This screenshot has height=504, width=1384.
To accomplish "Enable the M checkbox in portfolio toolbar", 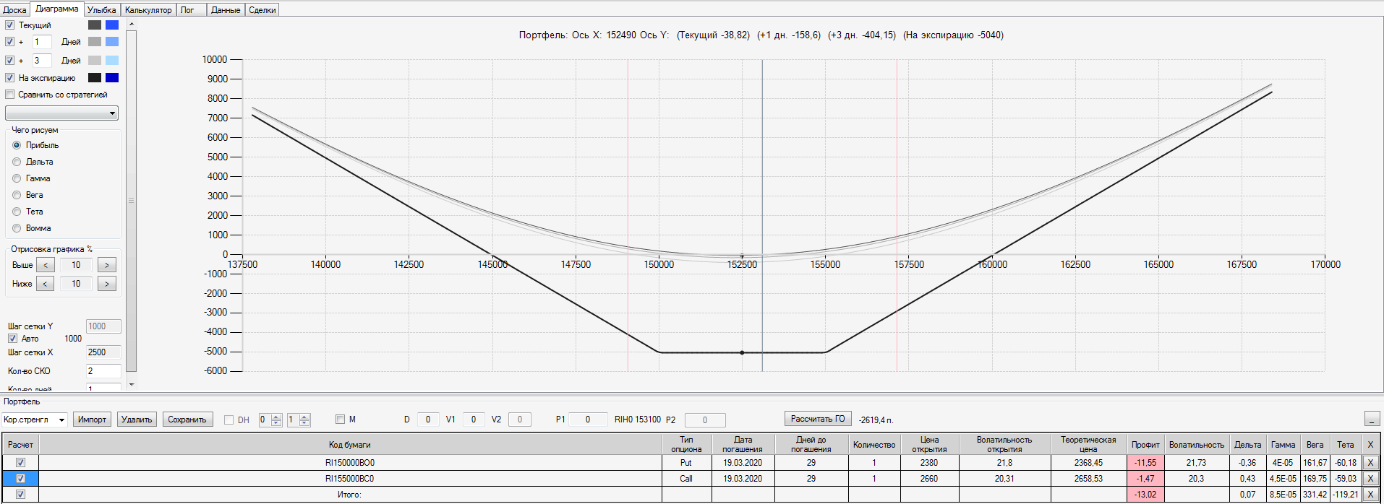I will coord(341,419).
